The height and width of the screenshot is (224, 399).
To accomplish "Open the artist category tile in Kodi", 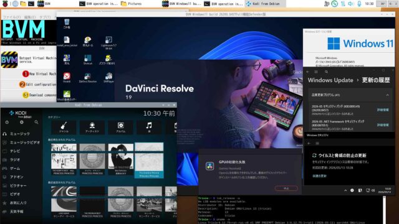I will coord(92,127).
